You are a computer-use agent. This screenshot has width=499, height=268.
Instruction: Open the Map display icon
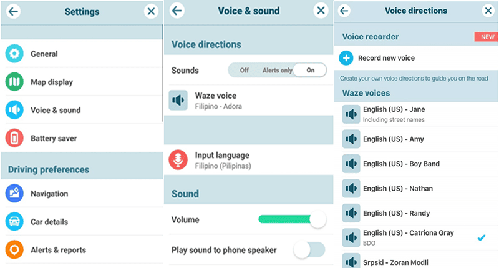tap(14, 82)
